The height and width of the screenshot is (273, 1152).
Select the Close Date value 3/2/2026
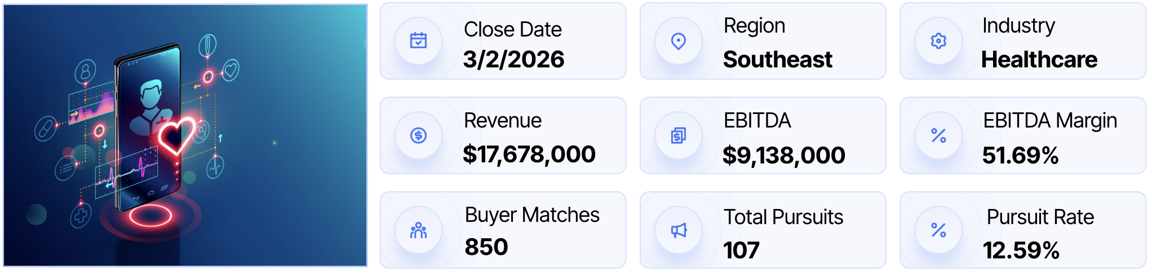(513, 60)
